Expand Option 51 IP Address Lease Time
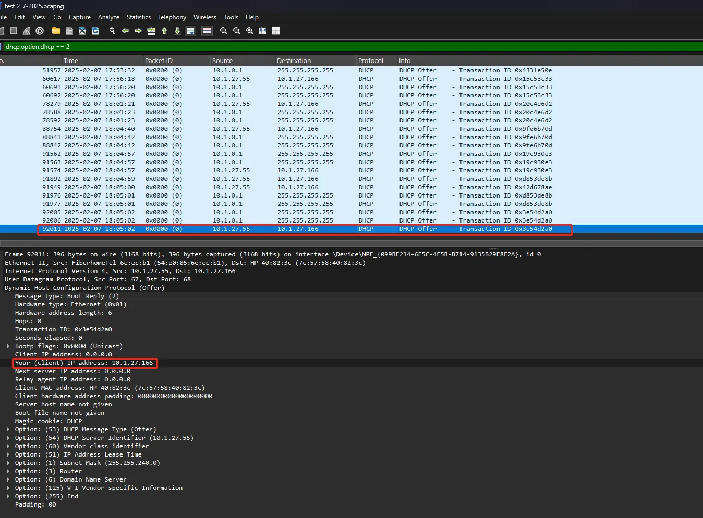 (7, 454)
